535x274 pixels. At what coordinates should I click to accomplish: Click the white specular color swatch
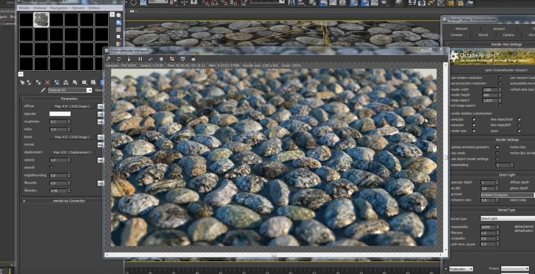pyautogui.click(x=60, y=114)
